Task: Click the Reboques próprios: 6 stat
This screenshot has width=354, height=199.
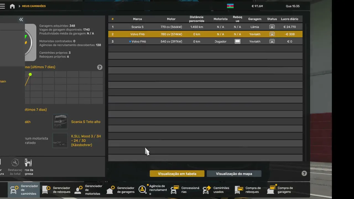Action: 54,57
